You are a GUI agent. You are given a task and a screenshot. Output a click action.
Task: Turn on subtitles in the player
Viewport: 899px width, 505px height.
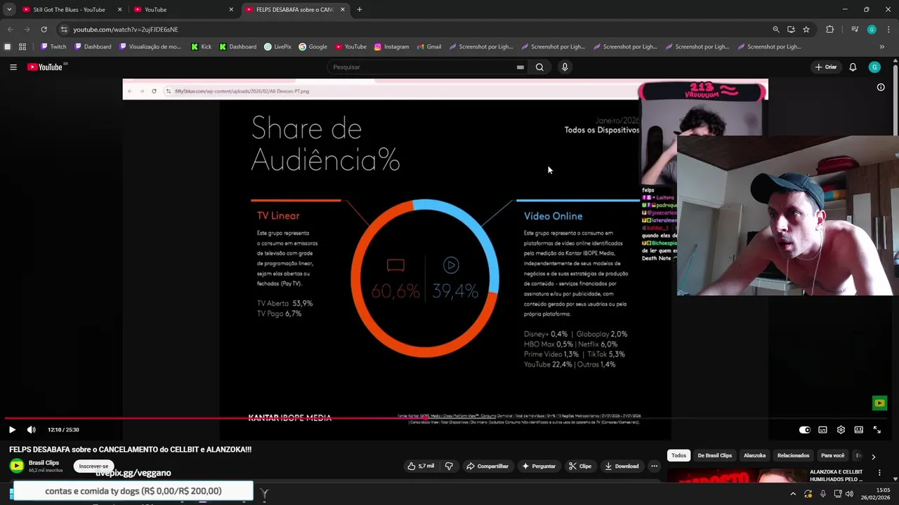822,430
